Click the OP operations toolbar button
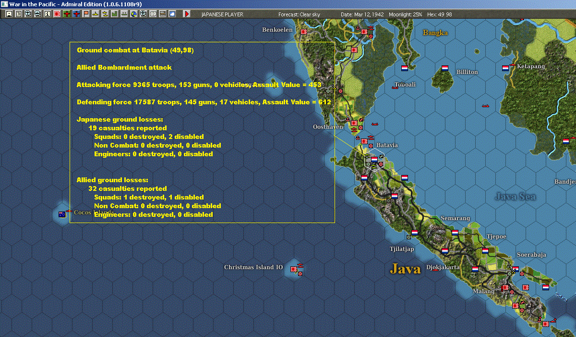The image size is (576, 337). pyautogui.click(x=153, y=14)
